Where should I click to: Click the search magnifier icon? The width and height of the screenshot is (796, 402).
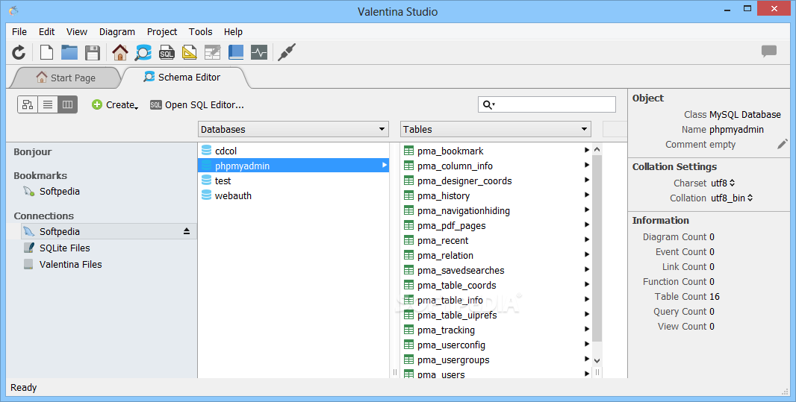pos(488,104)
